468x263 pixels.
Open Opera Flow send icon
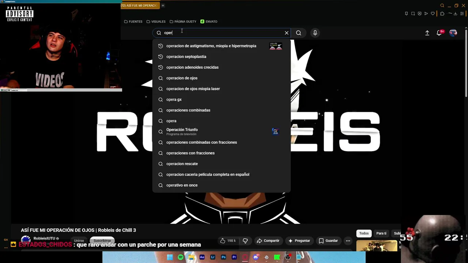point(426,14)
